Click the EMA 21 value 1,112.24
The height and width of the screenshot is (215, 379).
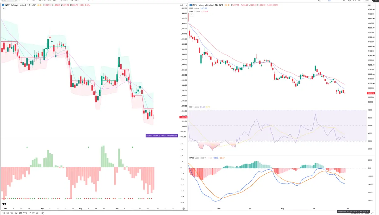point(205,12)
